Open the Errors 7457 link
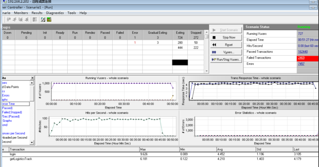The height and width of the screenshot is (167, 319). click(301, 64)
